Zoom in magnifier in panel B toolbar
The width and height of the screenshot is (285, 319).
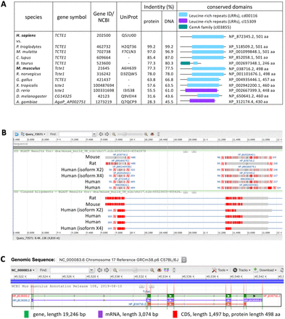[146, 134]
